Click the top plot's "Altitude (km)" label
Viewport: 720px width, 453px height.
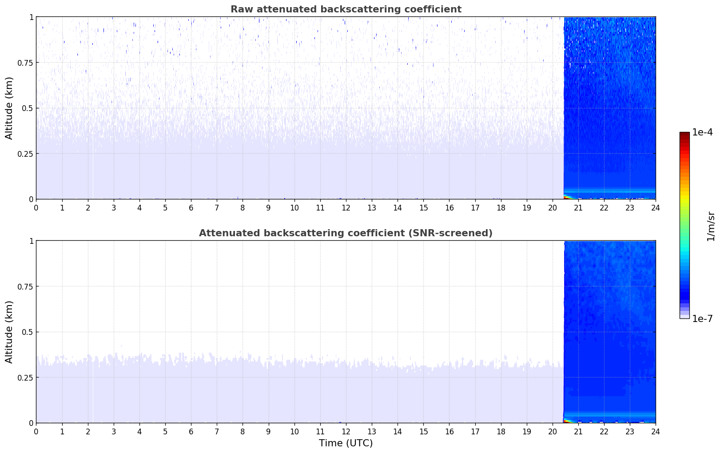(x=9, y=108)
